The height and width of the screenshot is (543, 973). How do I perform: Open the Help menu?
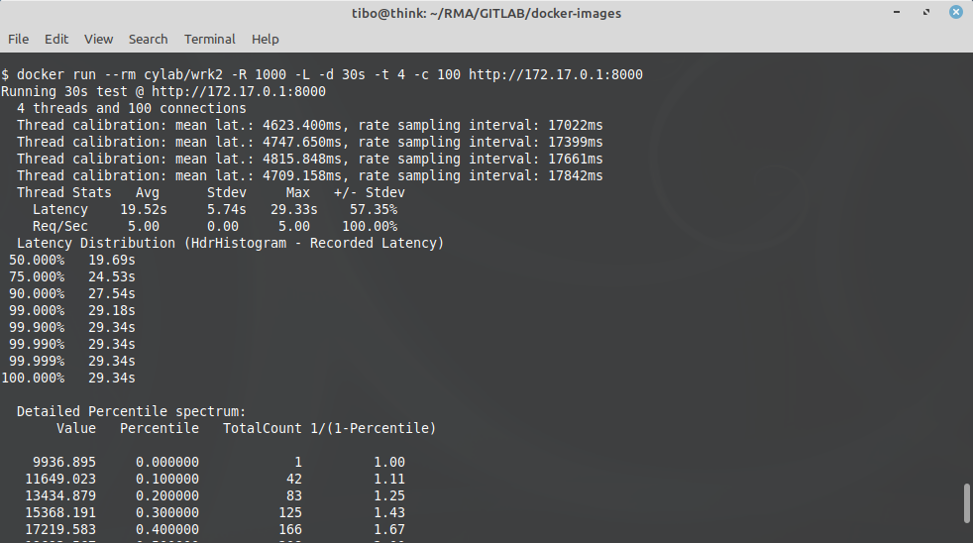265,40
